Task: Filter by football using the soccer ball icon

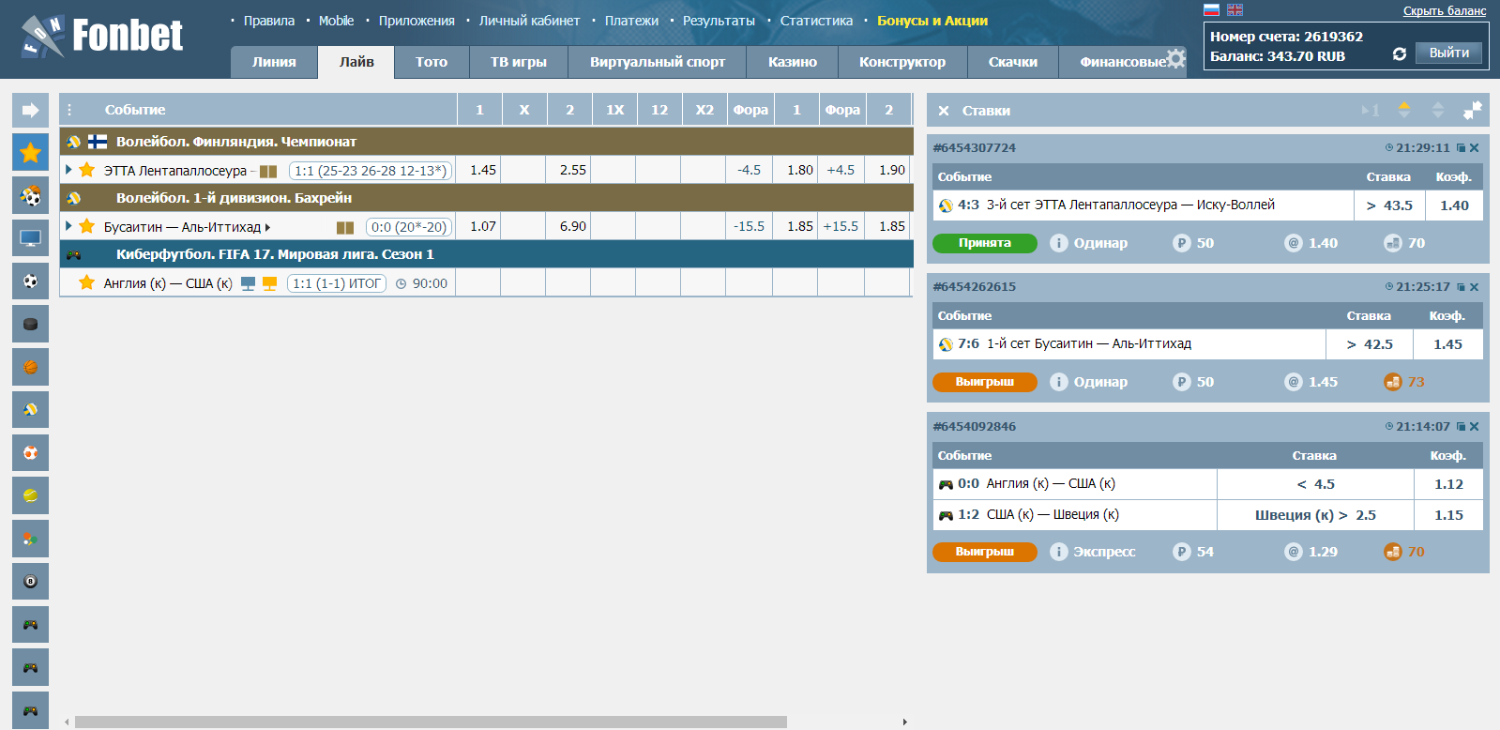Action: 30,281
